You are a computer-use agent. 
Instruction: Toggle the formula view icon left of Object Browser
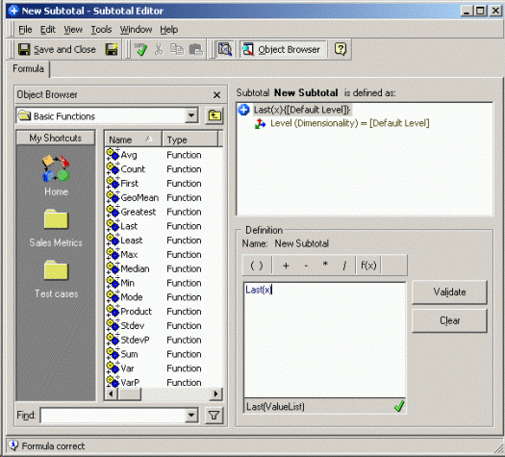(224, 49)
